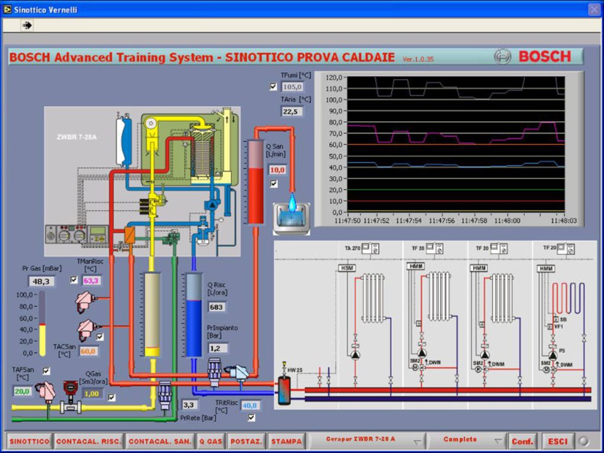The width and height of the screenshot is (604, 453).
Task: Close the Sinottico Vernelli window
Action: click(x=594, y=9)
